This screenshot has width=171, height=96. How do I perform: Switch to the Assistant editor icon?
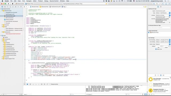pos(157,4)
